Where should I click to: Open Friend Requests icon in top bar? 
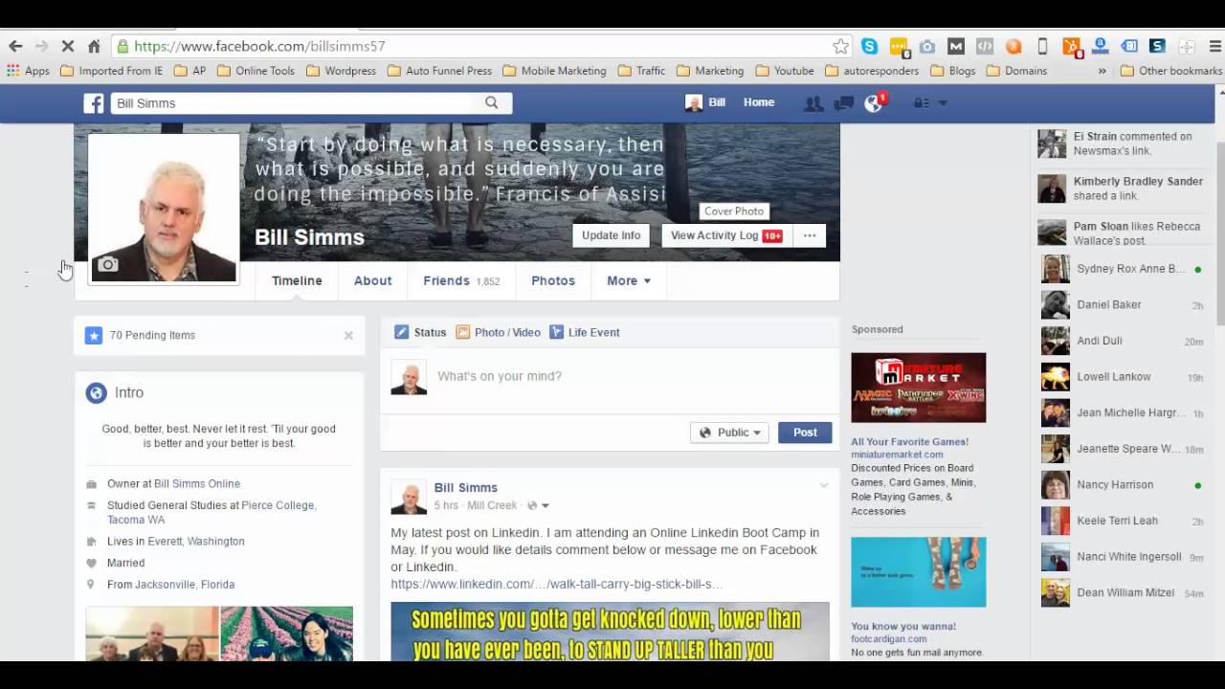click(813, 103)
